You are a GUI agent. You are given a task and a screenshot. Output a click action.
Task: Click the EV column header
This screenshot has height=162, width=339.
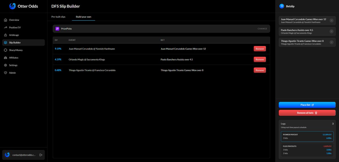[x=56, y=40]
